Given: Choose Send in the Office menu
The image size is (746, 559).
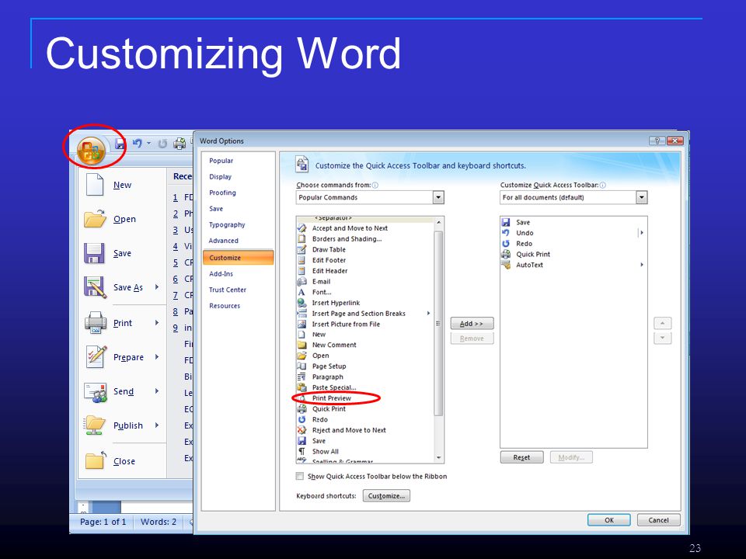Looking at the screenshot, I should coord(124,391).
